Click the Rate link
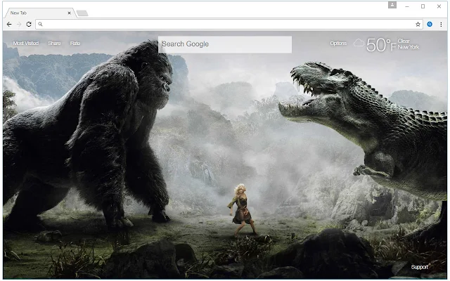 [75, 44]
